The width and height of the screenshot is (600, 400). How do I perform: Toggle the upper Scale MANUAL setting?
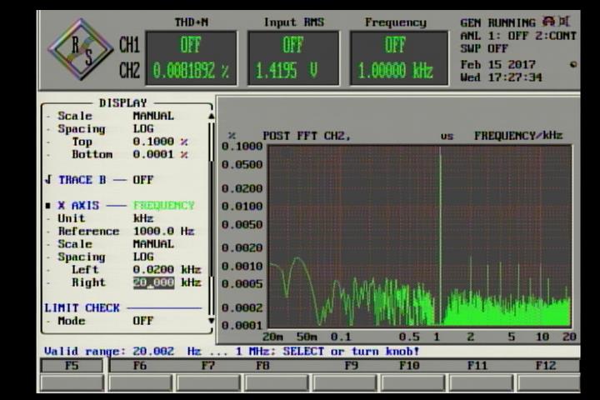153,116
